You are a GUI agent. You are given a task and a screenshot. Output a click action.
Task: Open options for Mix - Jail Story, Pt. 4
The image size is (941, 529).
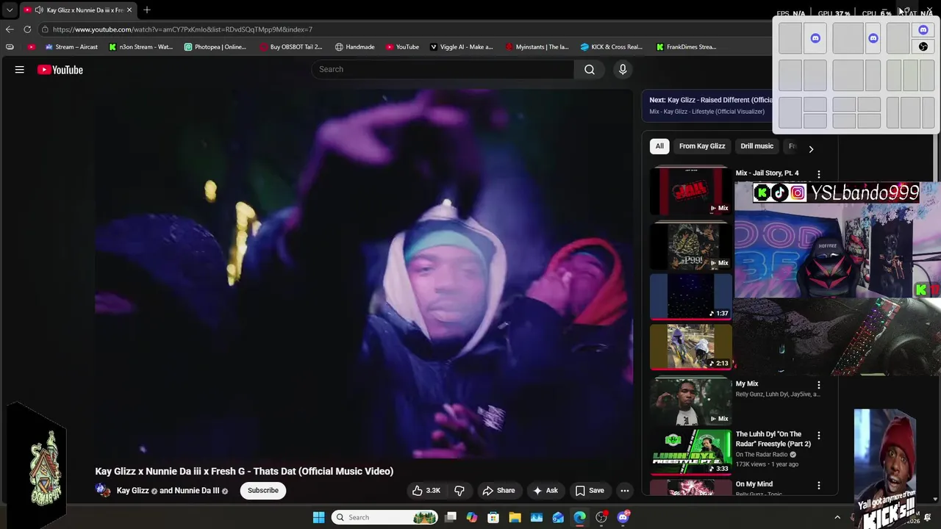819,175
